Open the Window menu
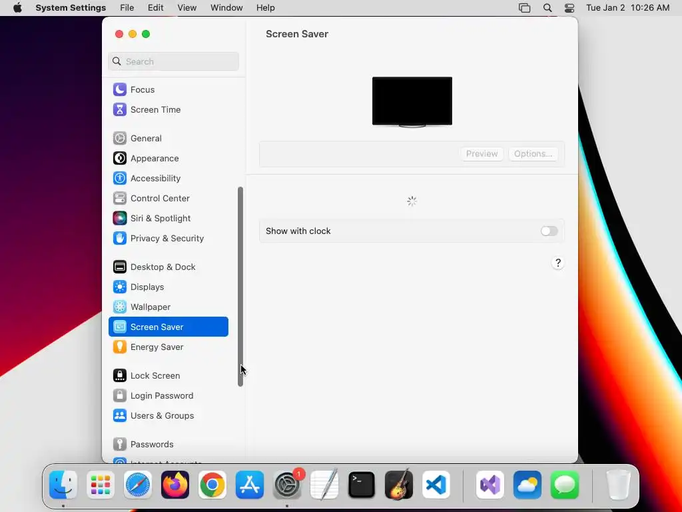The height and width of the screenshot is (512, 682). (226, 8)
